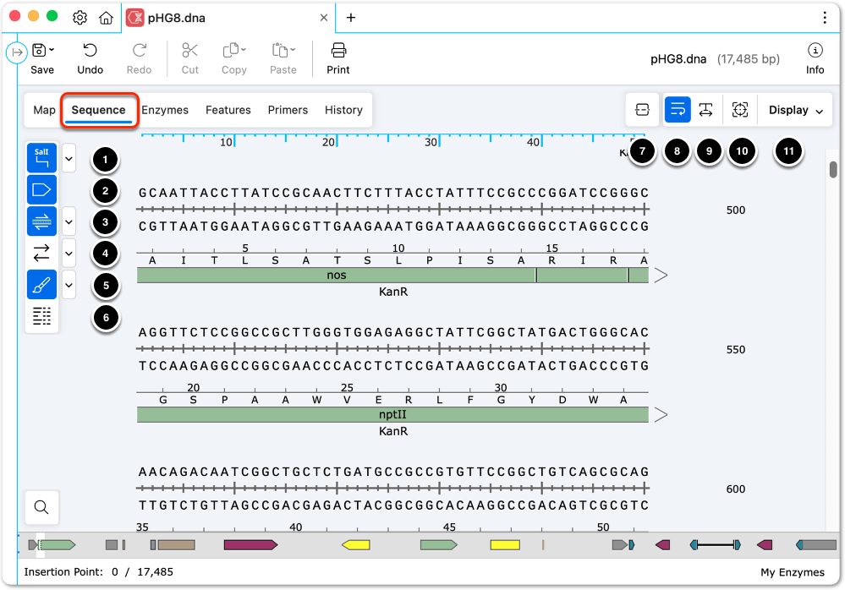Open the dropdown beside paintbrush colors button

69,285
